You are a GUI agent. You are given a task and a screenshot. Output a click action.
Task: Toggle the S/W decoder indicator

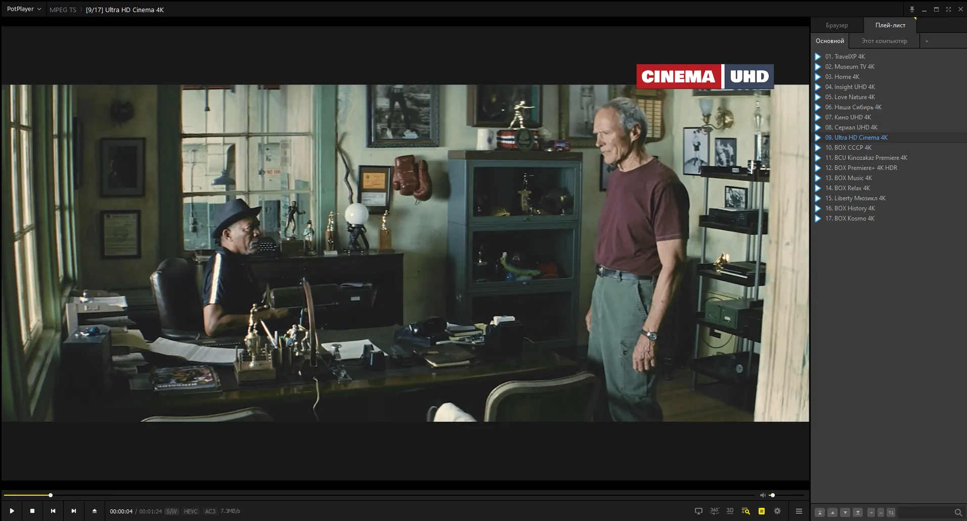pos(171,511)
